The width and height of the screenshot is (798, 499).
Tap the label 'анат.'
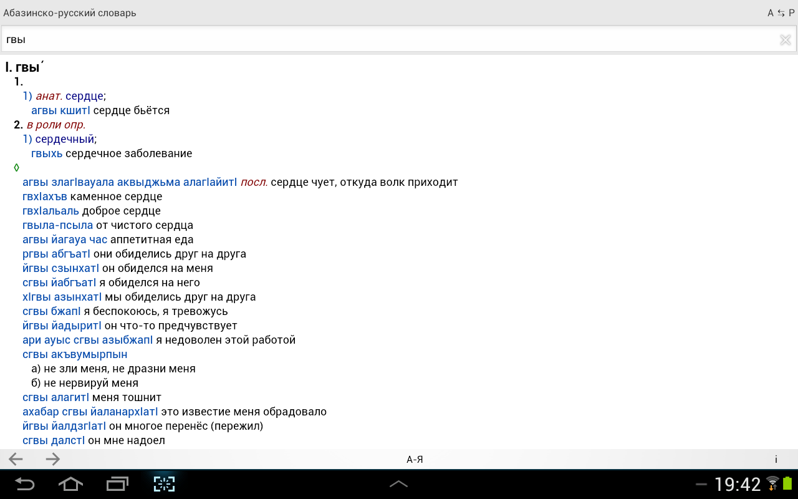[x=49, y=96]
